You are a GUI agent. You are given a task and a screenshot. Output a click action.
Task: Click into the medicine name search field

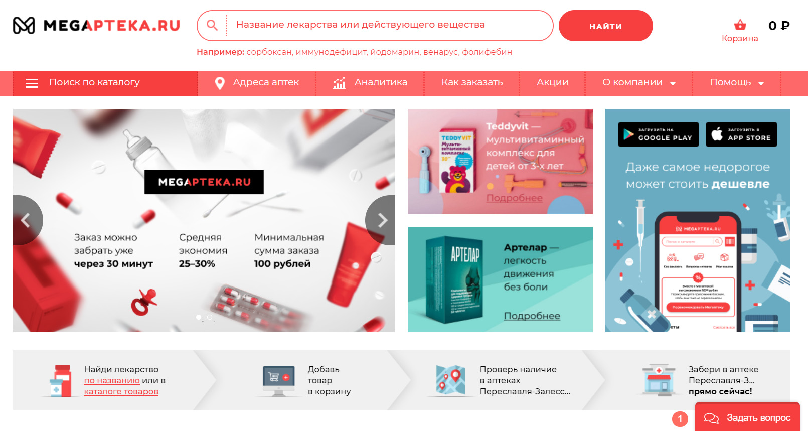pos(389,25)
